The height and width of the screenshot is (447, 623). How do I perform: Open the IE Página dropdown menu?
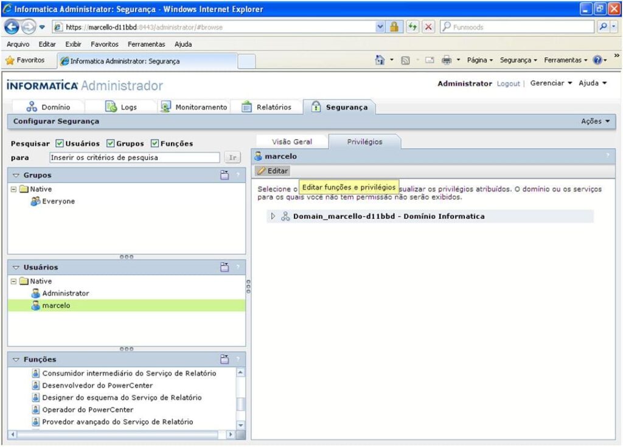(x=479, y=60)
